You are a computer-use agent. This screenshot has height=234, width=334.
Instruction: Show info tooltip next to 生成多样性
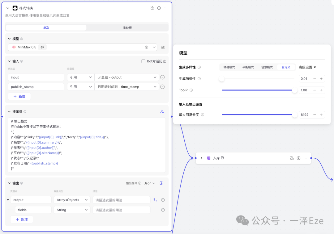click(199, 67)
